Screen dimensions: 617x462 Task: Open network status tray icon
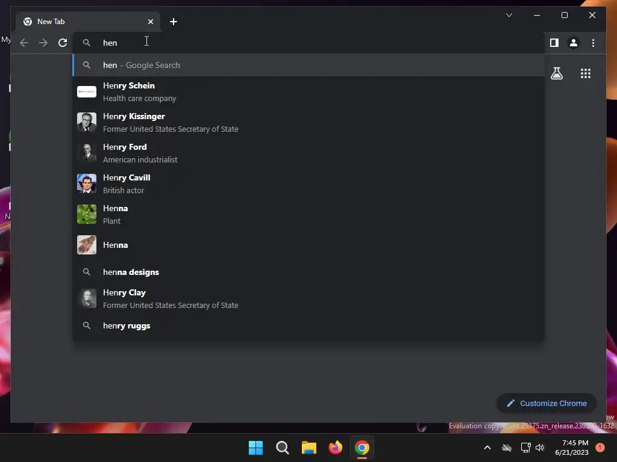point(525,448)
